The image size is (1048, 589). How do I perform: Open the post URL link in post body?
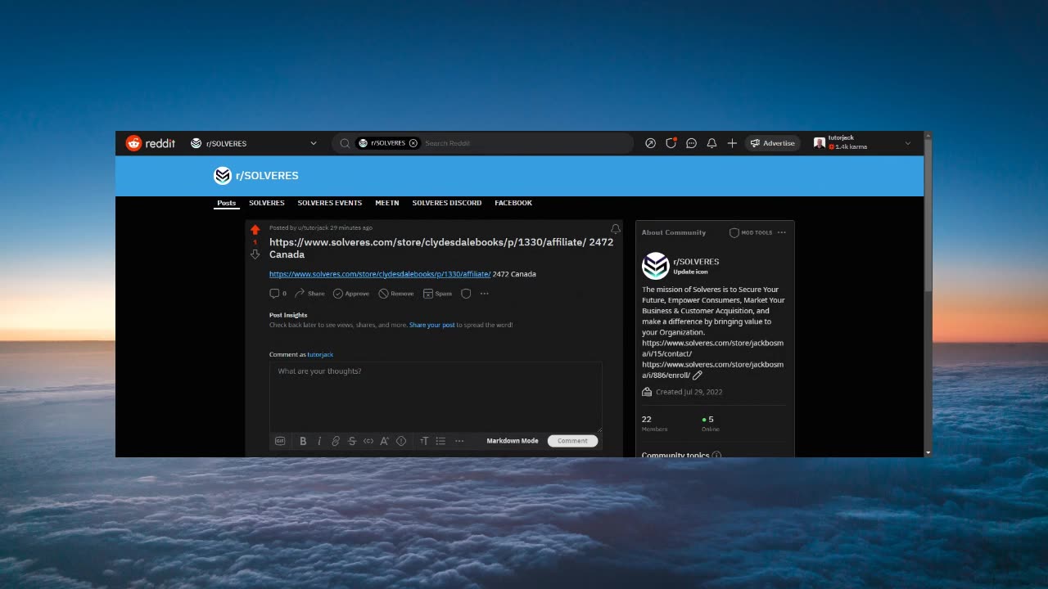pyautogui.click(x=380, y=274)
